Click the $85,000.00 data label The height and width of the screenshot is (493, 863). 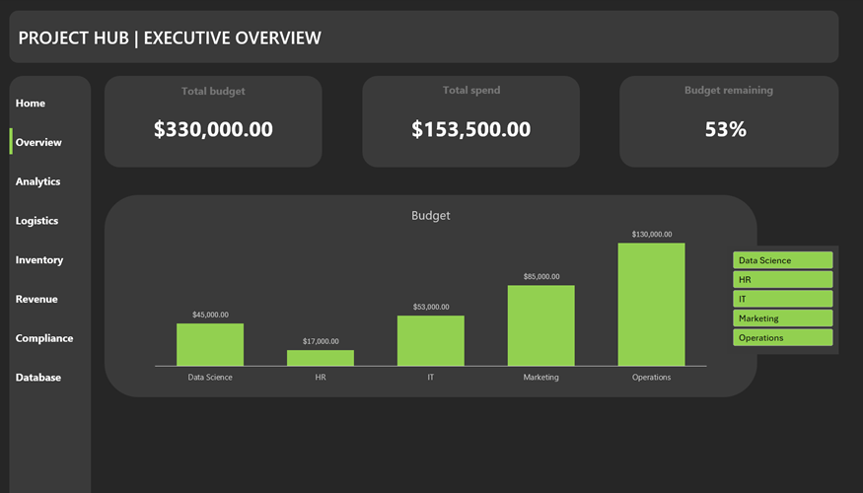[x=541, y=277]
